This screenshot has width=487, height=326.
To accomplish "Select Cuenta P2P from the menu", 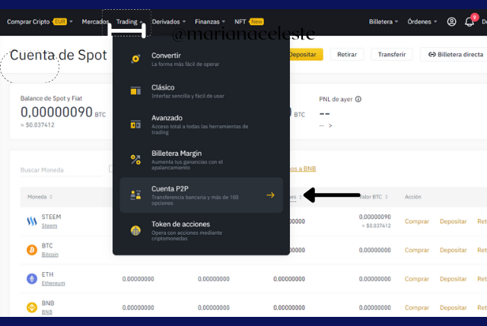I will [x=201, y=195].
